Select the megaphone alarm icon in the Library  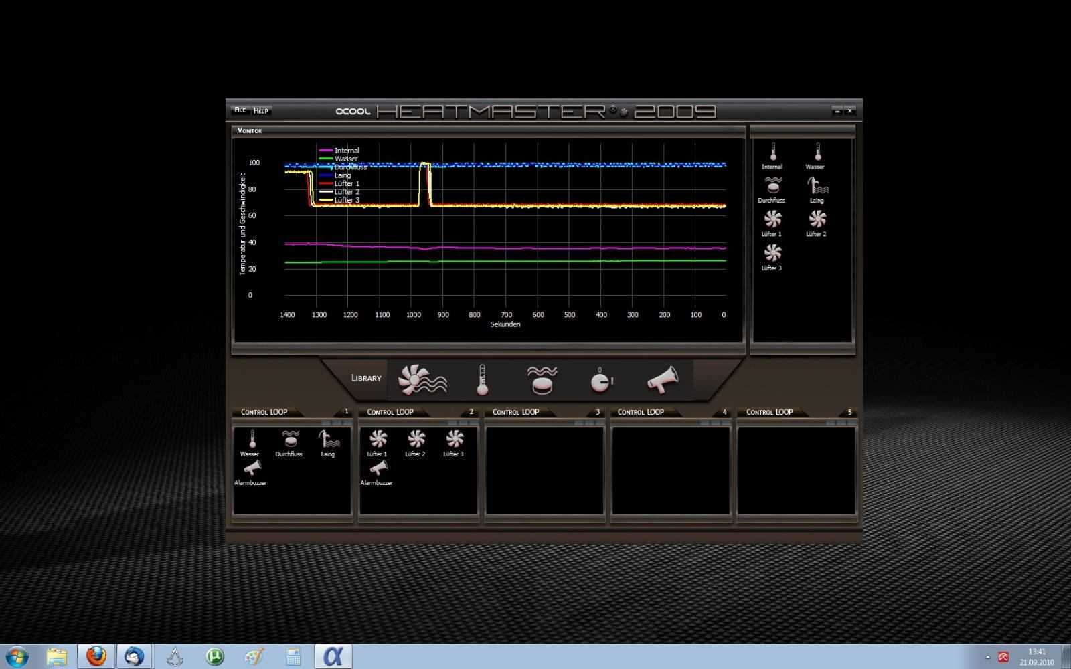(663, 379)
